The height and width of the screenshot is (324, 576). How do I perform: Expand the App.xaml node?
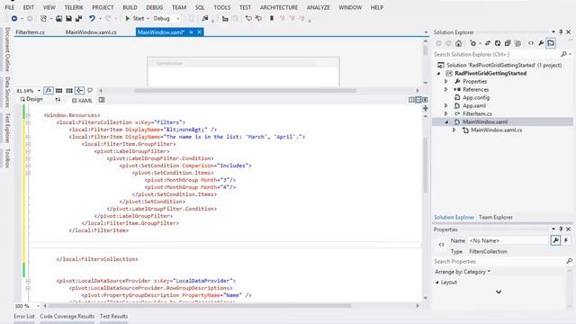[446, 105]
